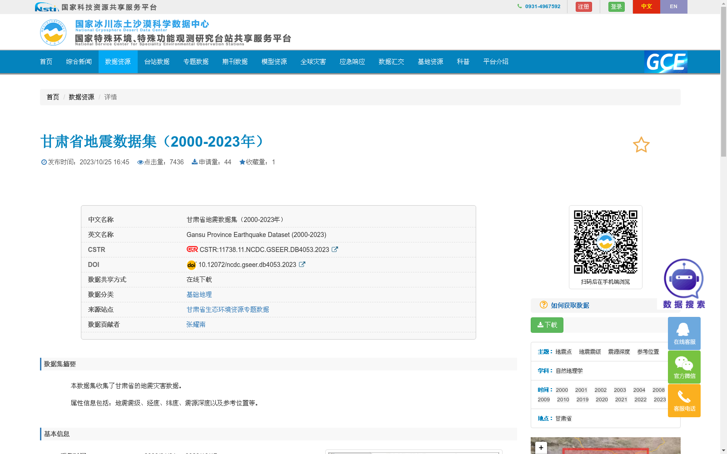Switch language to 中文

[x=647, y=6]
